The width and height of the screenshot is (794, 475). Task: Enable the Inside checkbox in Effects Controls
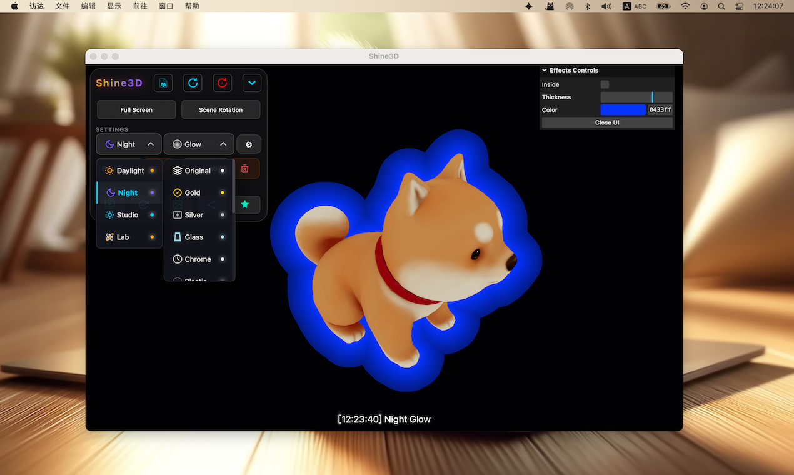click(x=606, y=84)
